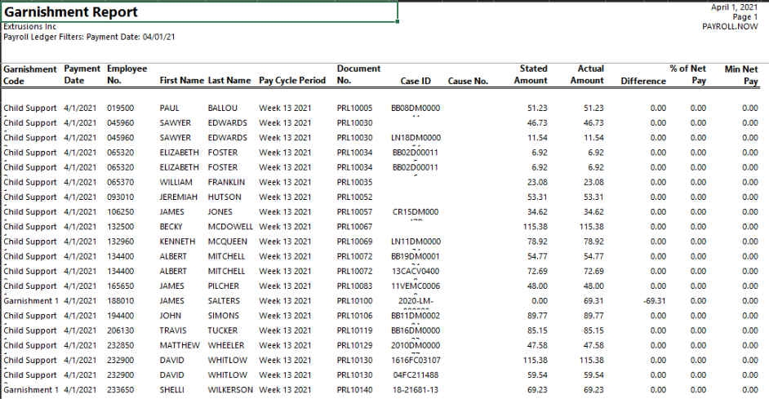
Task: Click case ID BB19DM0001
Action: click(416, 256)
